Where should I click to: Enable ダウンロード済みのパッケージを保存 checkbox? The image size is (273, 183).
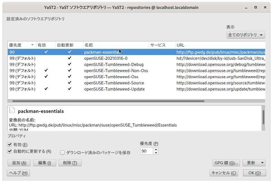click(x=62, y=153)
